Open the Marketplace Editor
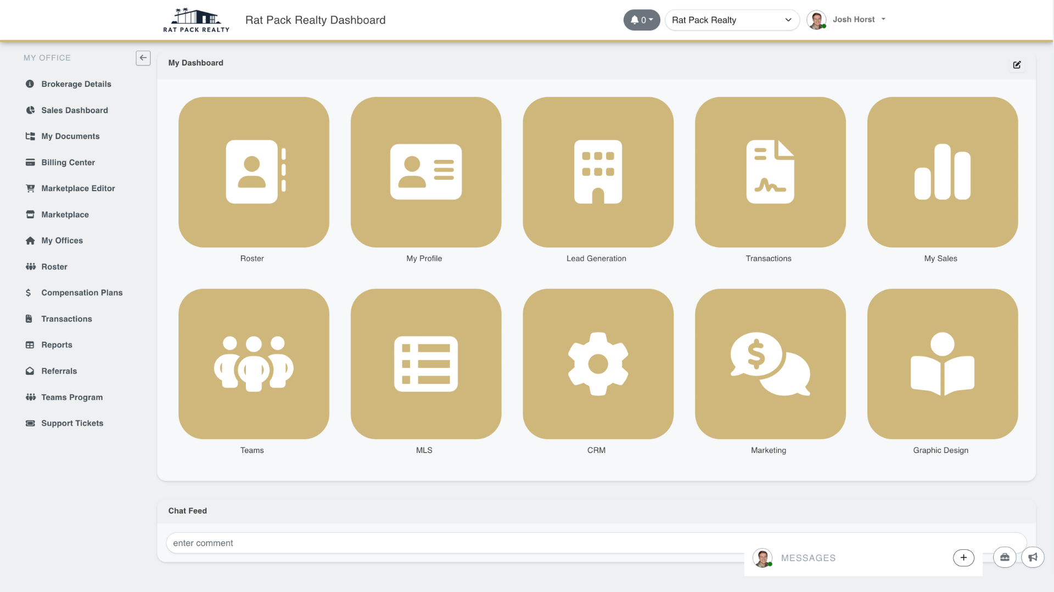This screenshot has width=1054, height=592. pyautogui.click(x=78, y=188)
